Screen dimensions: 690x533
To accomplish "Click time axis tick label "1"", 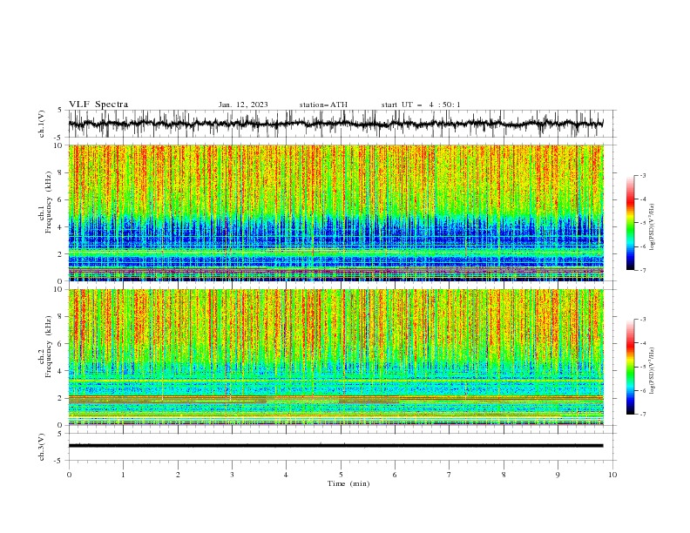I will point(123,475).
